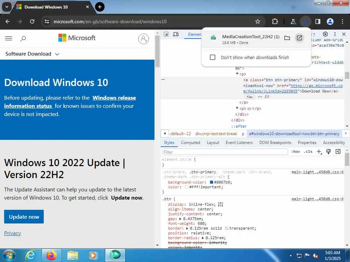Open the Privacy link

coord(13,233)
